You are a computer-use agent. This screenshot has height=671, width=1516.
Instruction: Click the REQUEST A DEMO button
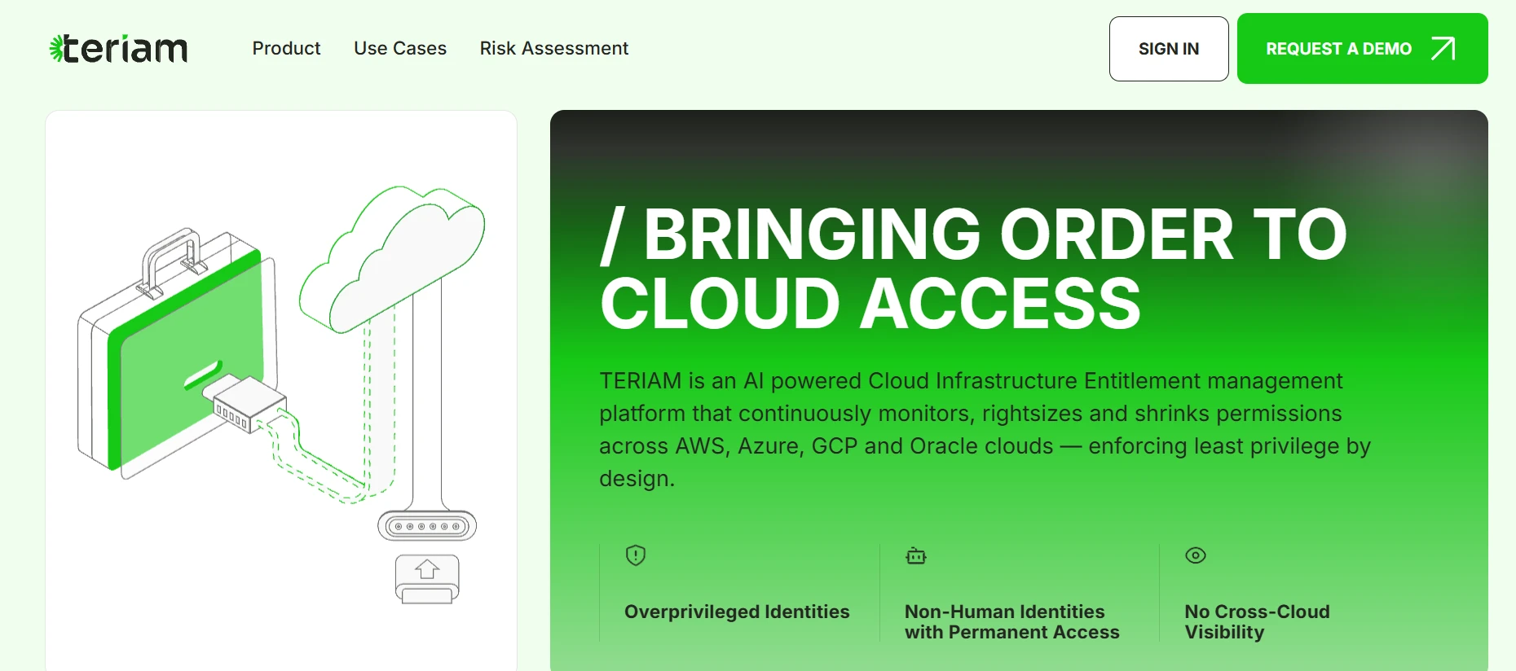[x=1362, y=49]
